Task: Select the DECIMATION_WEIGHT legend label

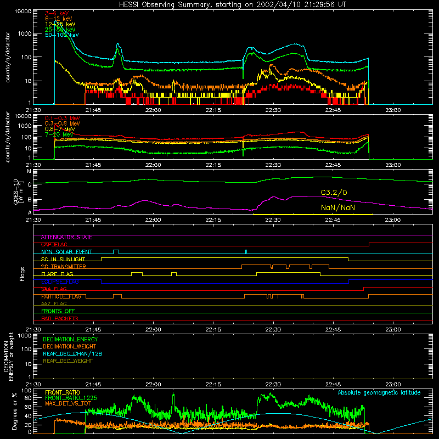Action: tap(70, 347)
